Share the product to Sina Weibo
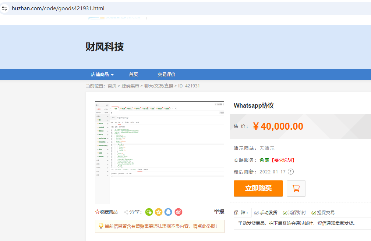 (x=178, y=212)
